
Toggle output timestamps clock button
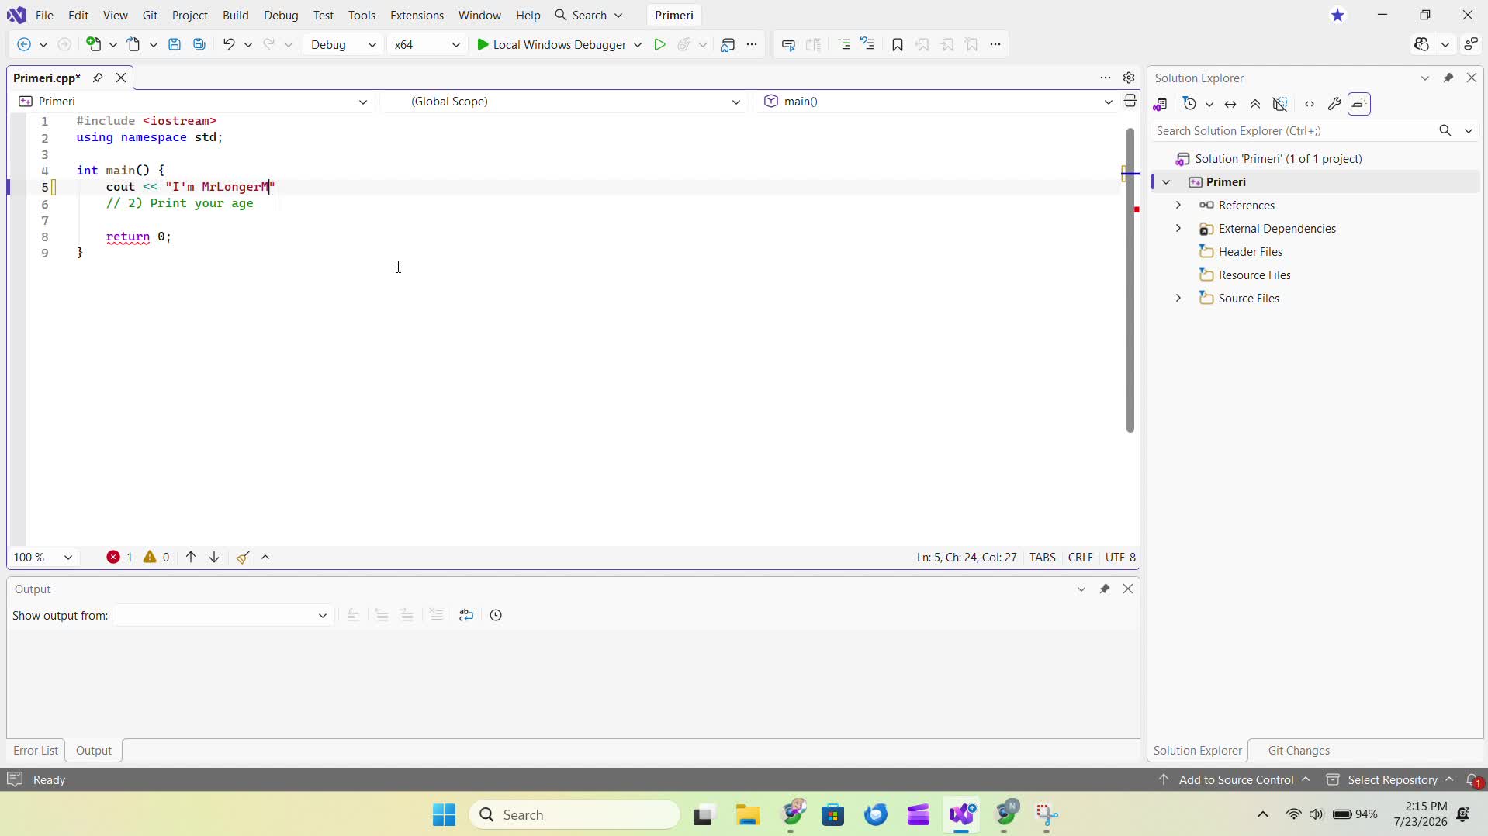pos(497,616)
